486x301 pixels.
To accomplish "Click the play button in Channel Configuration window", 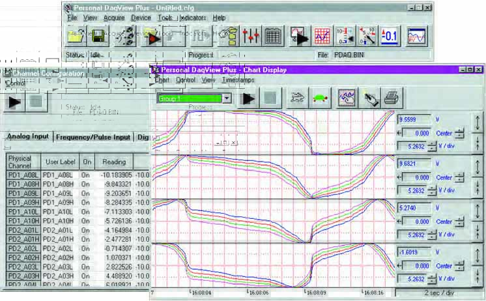I will 14,102.
